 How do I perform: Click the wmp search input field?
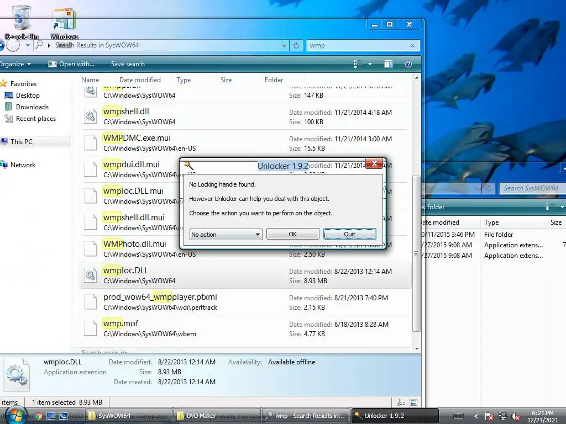pos(358,45)
